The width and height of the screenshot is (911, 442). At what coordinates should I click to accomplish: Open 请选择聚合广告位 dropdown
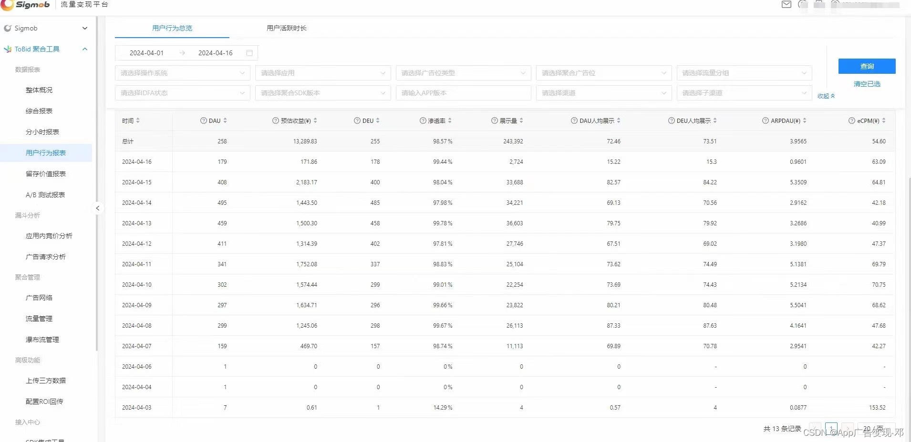click(x=604, y=73)
